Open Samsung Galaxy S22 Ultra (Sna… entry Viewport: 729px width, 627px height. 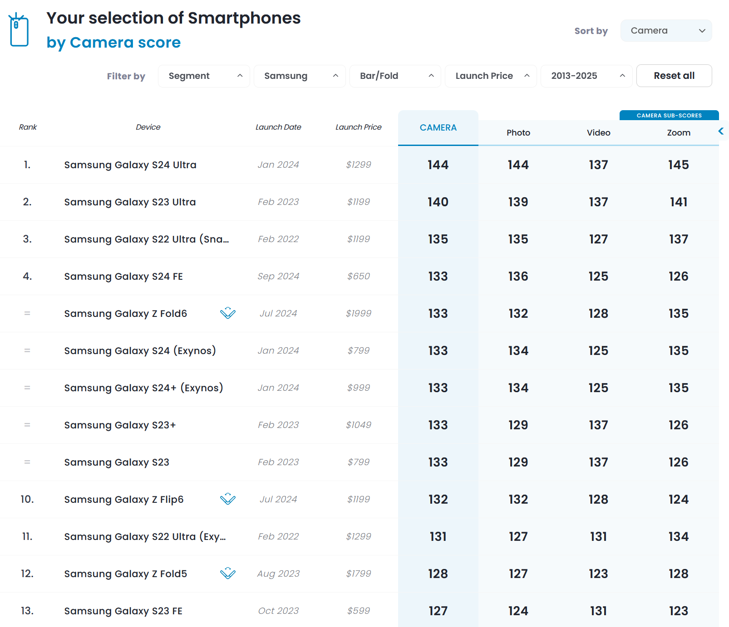147,239
